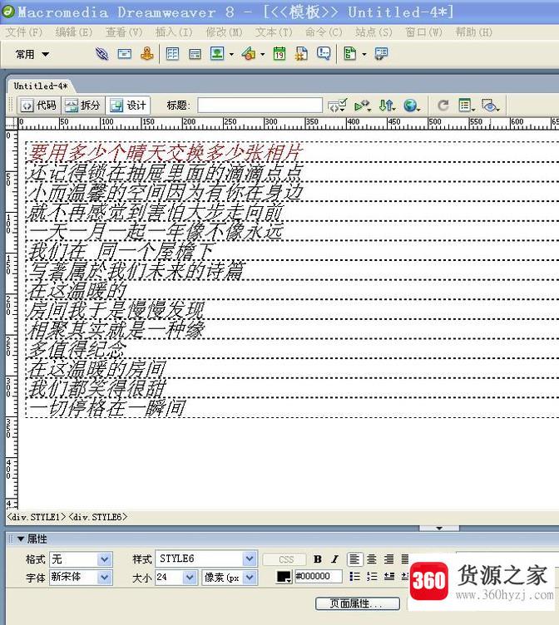Select the <div.STYLE6> tag in tag selector
The image size is (559, 625).
(98, 517)
